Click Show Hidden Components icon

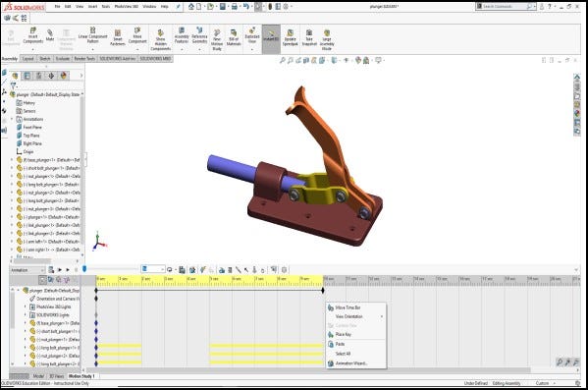(x=161, y=39)
